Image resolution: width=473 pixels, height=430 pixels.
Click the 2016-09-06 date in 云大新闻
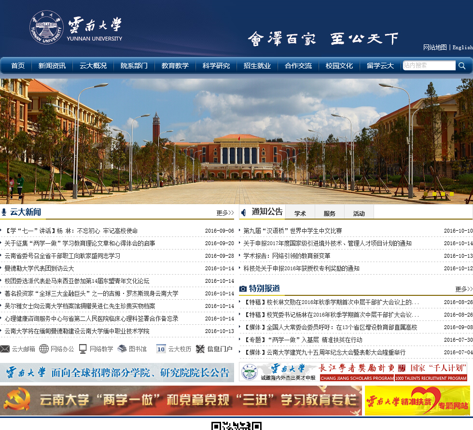point(219,231)
